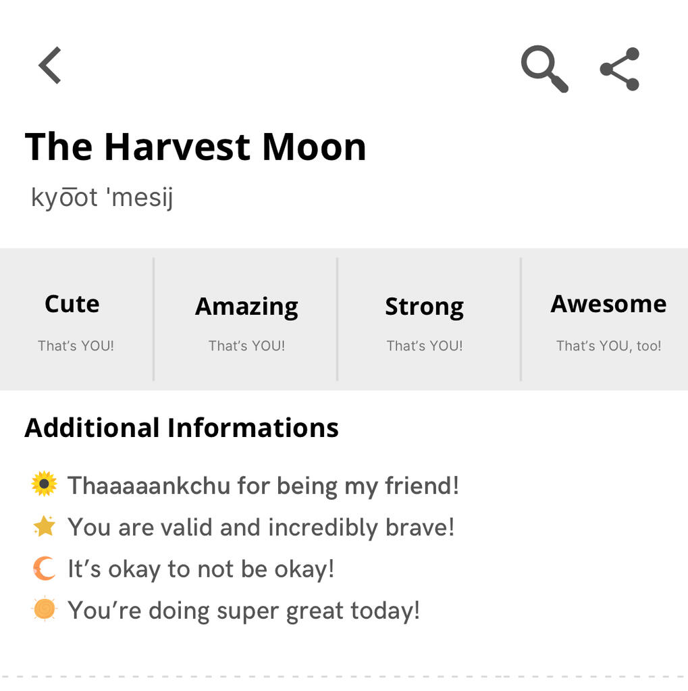Click "That's YOU, too!" under Awesome
This screenshot has height=691, width=688.
(608, 346)
